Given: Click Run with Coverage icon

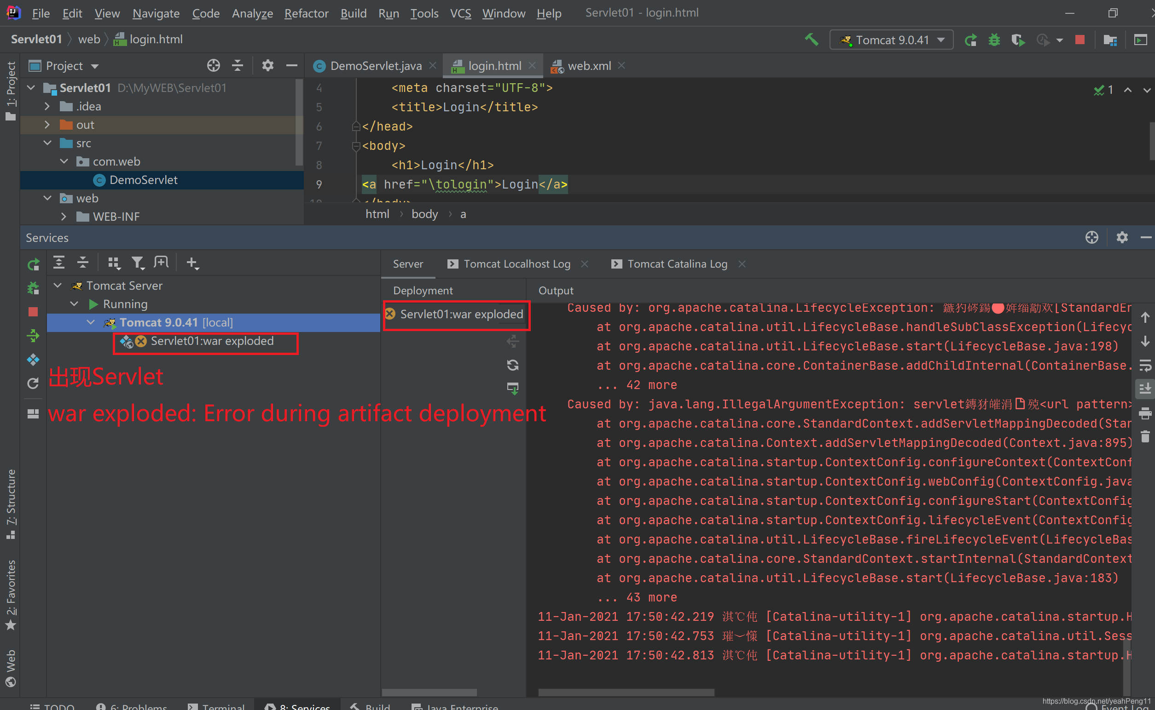Looking at the screenshot, I should (x=1017, y=40).
